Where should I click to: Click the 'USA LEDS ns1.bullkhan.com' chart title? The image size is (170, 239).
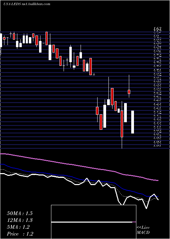27,4
